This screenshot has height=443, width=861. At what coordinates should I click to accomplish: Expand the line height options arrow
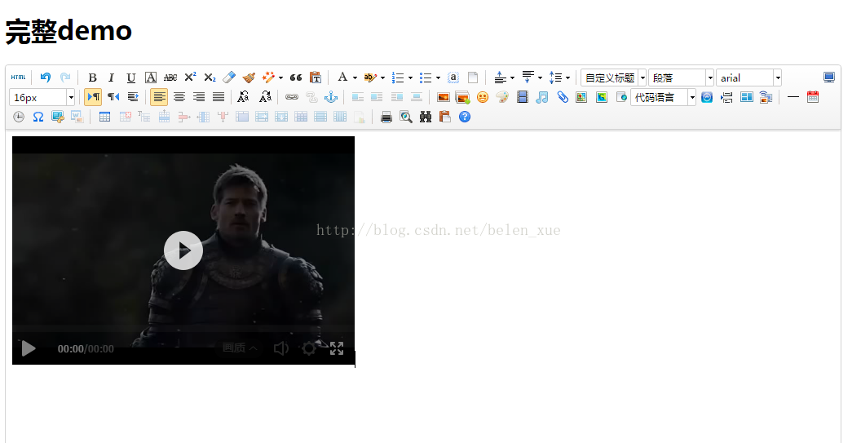click(x=567, y=78)
